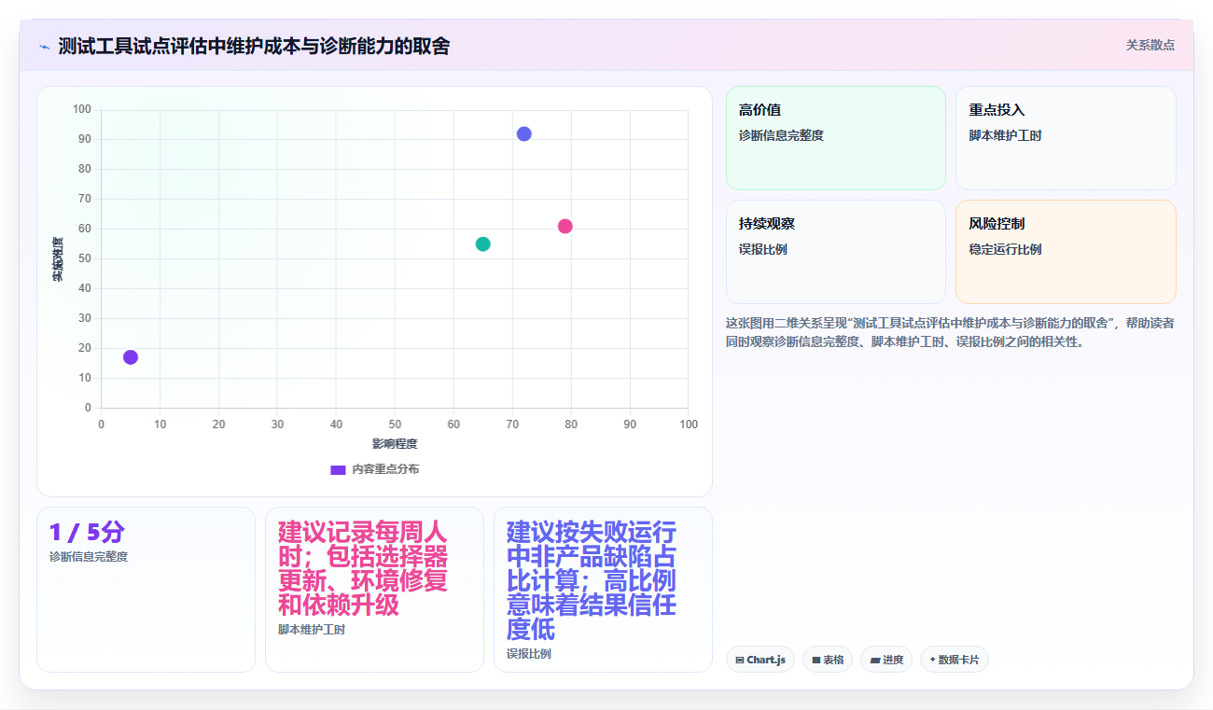Click 误报比例 inside 持续观察 card
This screenshot has width=1213, height=710.
(x=763, y=249)
